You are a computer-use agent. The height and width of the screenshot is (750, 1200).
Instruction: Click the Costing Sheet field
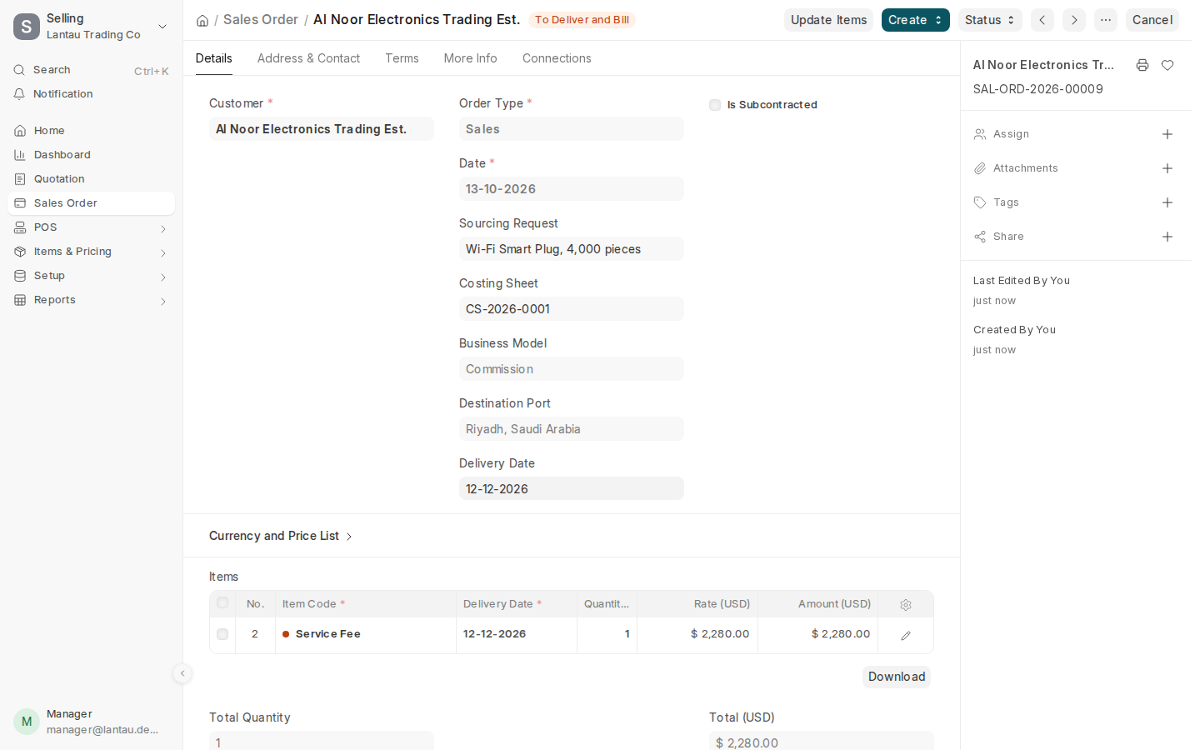(572, 308)
